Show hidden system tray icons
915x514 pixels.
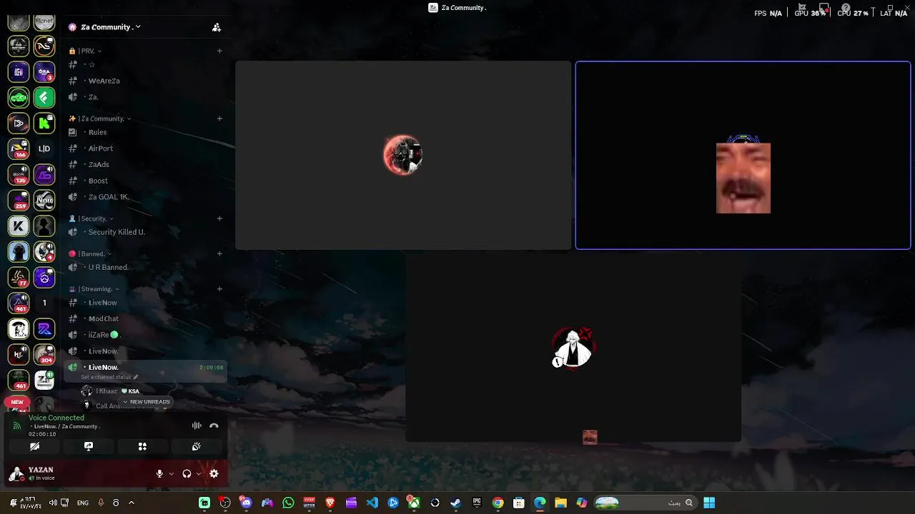(132, 503)
